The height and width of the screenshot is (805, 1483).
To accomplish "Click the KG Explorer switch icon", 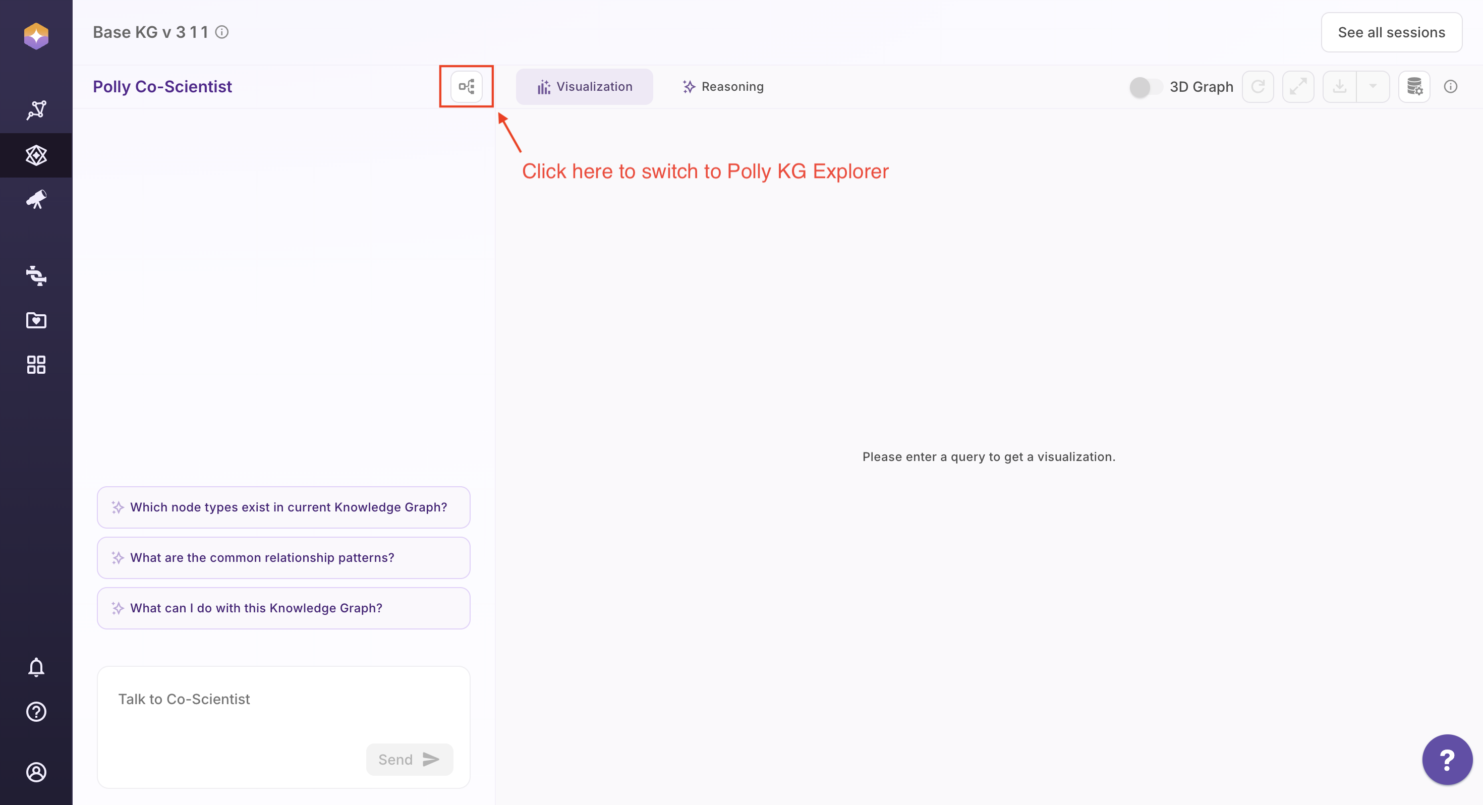I will (466, 86).
